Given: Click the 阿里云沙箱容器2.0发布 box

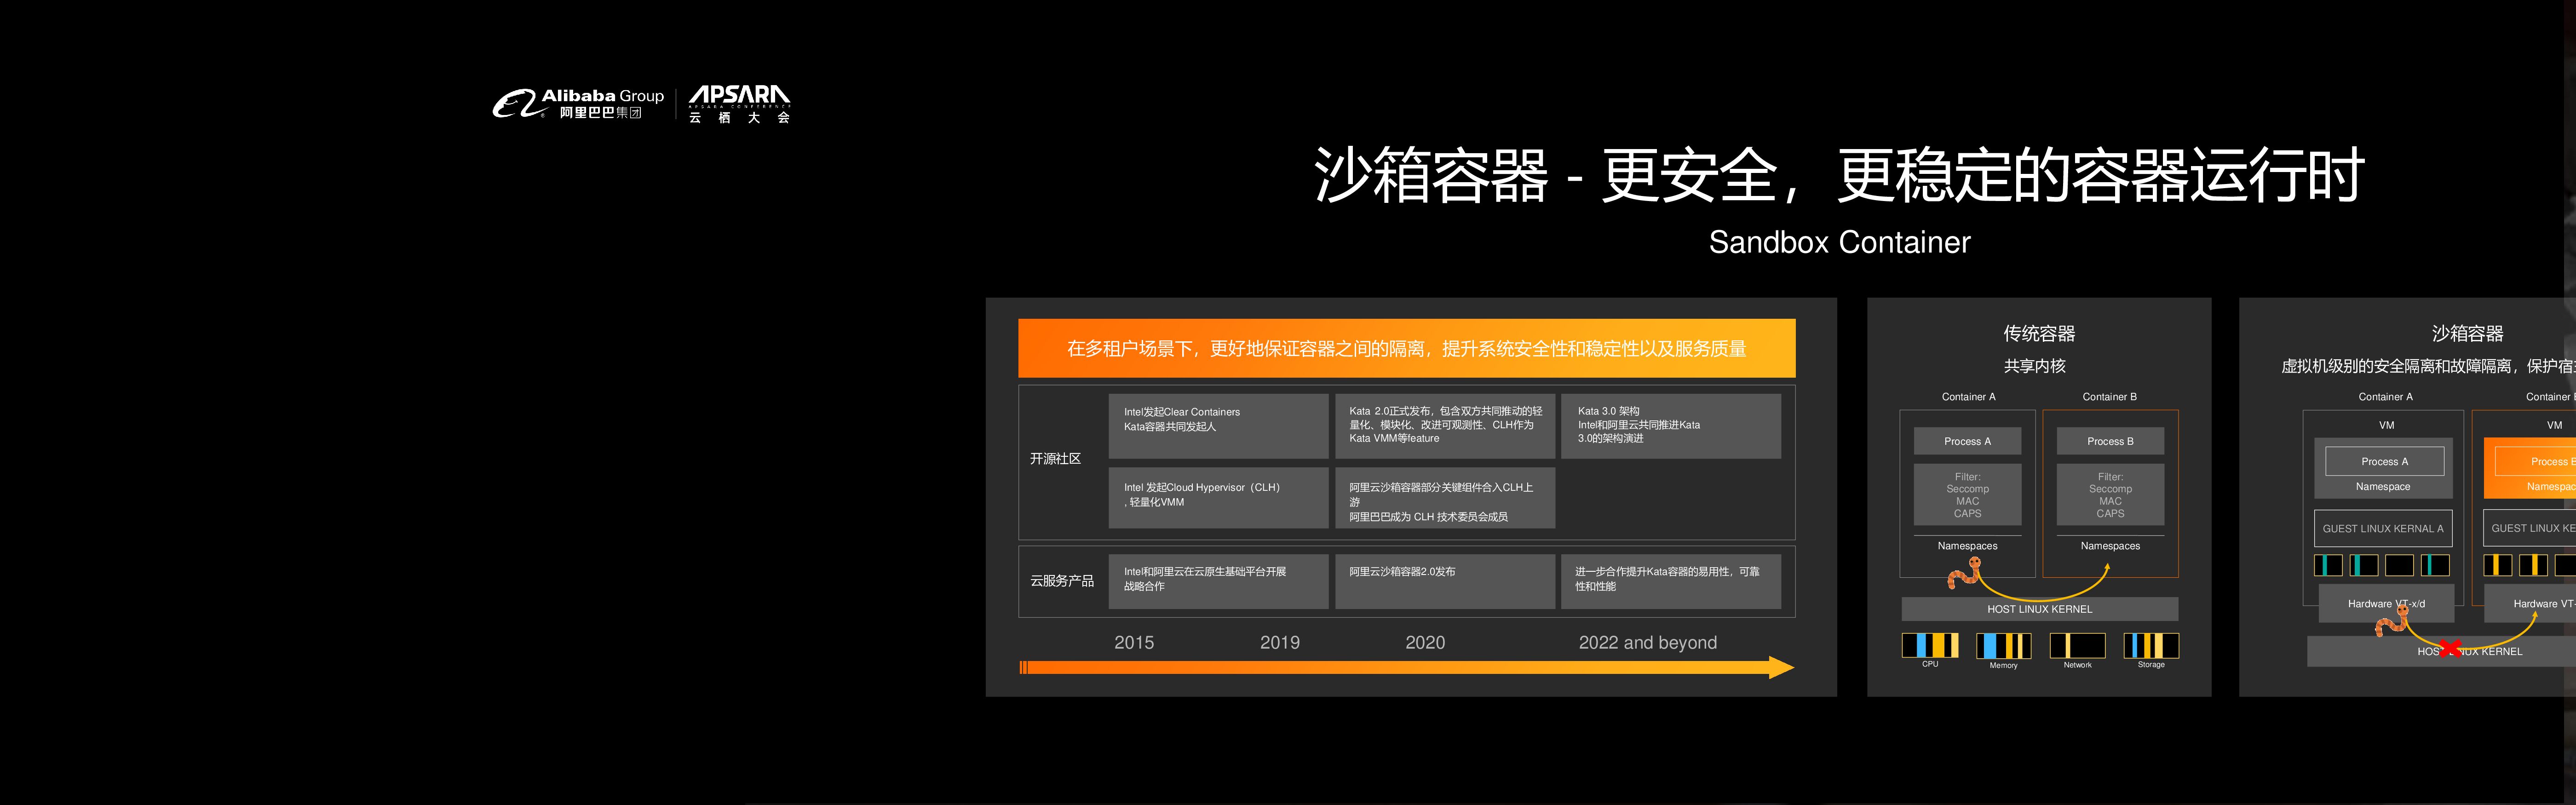Looking at the screenshot, I should 1444,581.
